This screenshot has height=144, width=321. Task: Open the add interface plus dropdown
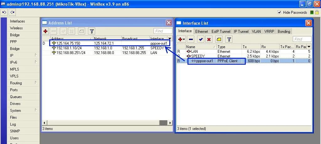[182, 39]
